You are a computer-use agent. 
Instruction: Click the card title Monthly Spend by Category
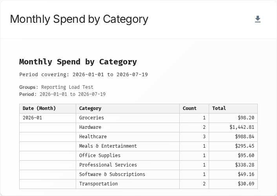pos(79,19)
